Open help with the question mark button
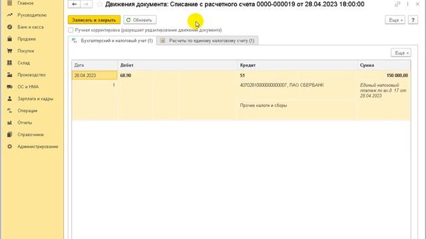 (x=413, y=20)
